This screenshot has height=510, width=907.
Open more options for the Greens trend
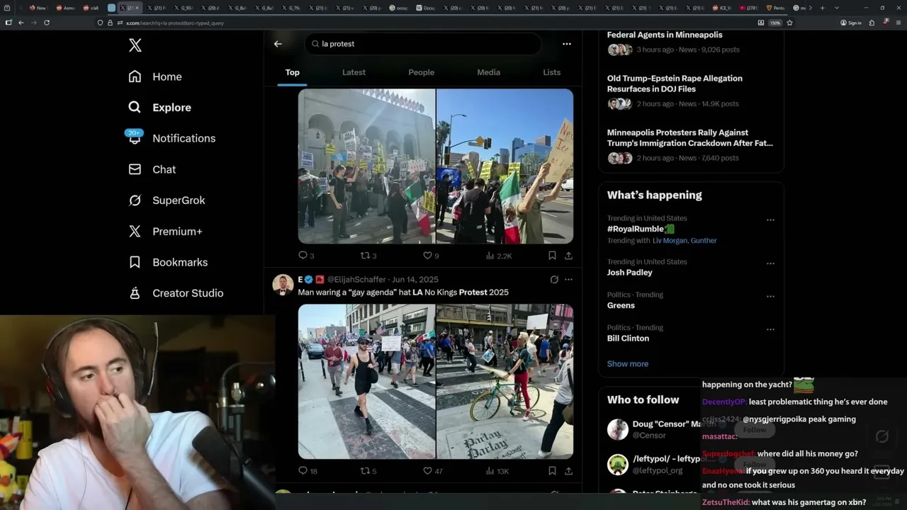click(x=770, y=296)
